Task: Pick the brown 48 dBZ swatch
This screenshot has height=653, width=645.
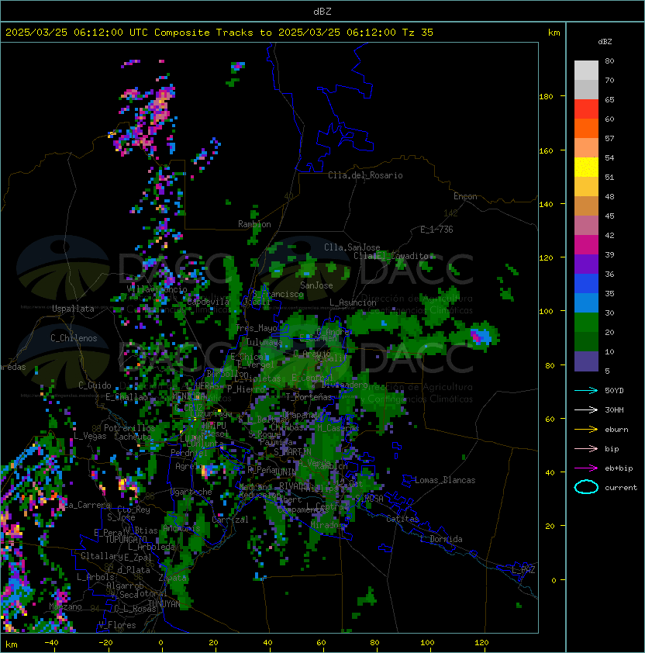Action: coord(586,206)
